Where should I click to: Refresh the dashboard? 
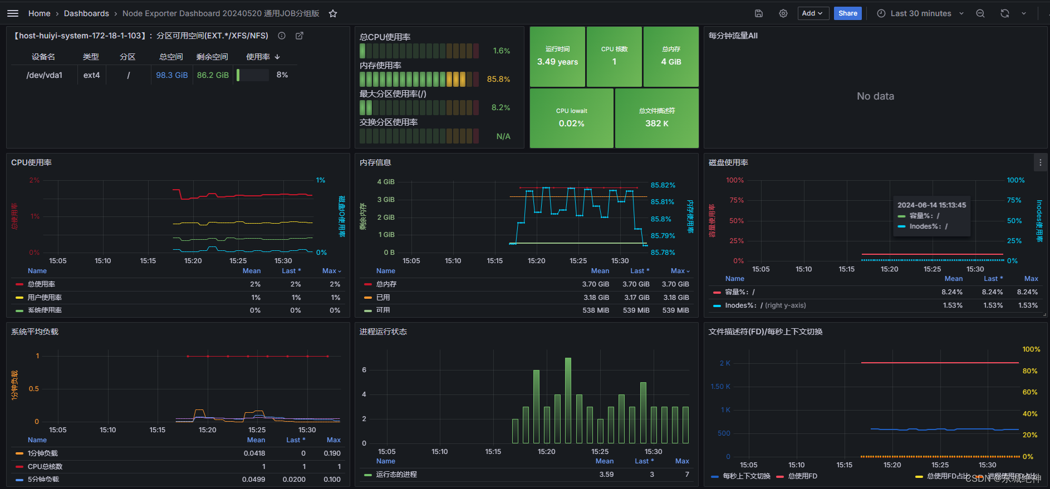(x=1005, y=13)
